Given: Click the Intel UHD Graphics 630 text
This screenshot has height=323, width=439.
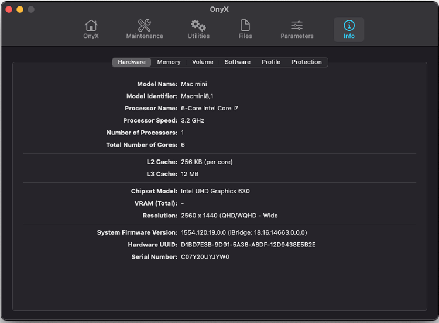Looking at the screenshot, I should 215,192.
